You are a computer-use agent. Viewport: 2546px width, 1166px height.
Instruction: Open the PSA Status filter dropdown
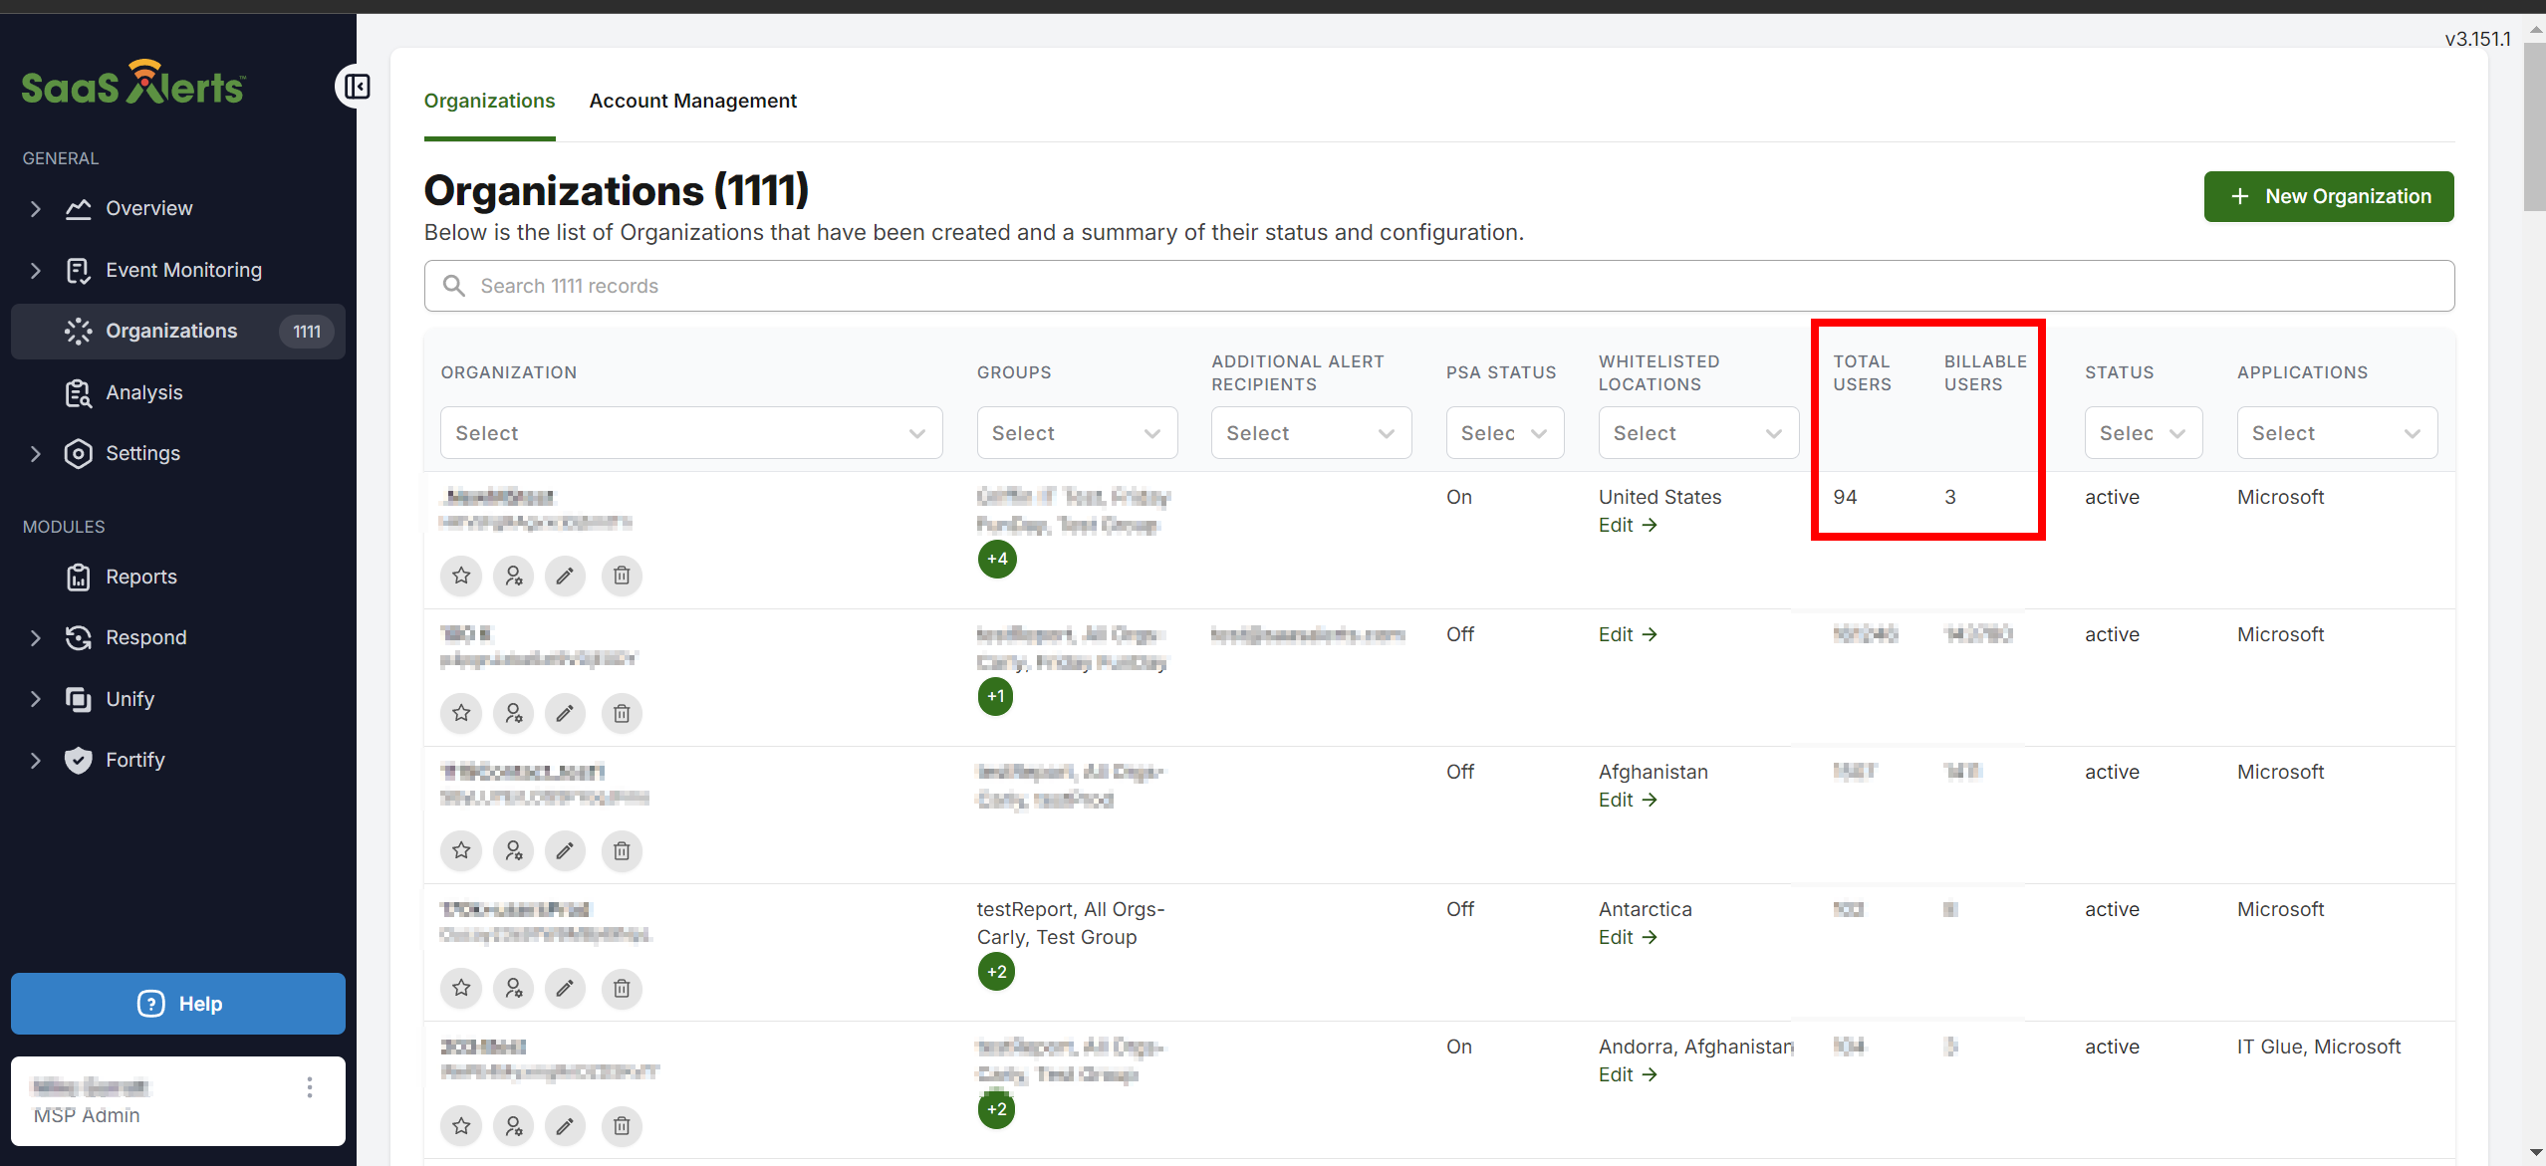1504,433
